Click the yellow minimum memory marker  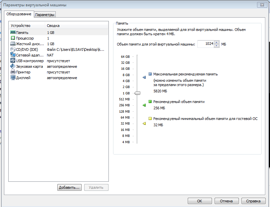[x=144, y=124]
